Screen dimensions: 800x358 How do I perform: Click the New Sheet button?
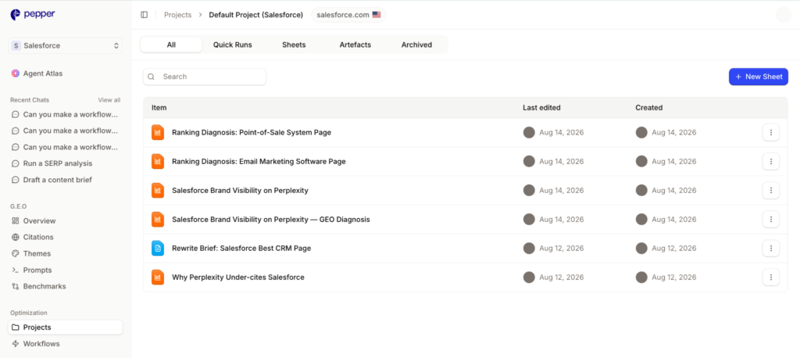click(758, 77)
